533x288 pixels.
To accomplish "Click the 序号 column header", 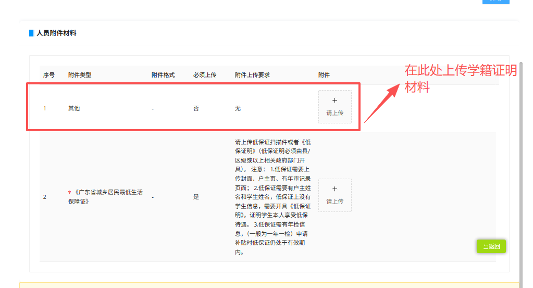I will [x=48, y=75].
